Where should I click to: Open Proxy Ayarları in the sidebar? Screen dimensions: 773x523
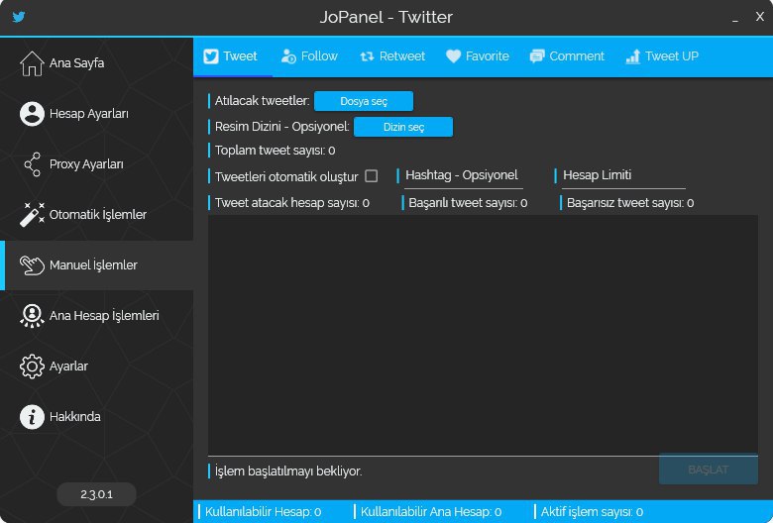tap(97, 164)
